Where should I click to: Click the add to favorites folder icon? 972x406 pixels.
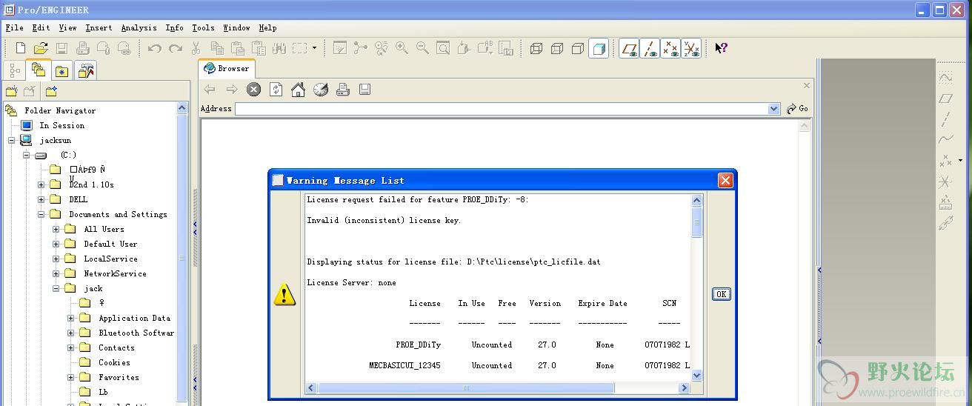point(50,92)
